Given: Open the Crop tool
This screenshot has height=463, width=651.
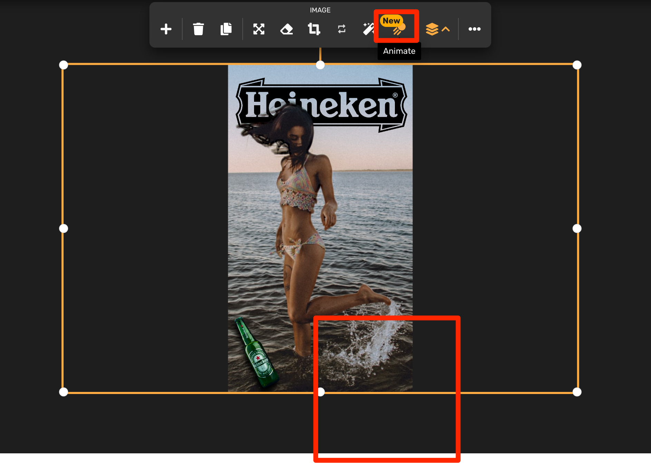Looking at the screenshot, I should pyautogui.click(x=314, y=29).
